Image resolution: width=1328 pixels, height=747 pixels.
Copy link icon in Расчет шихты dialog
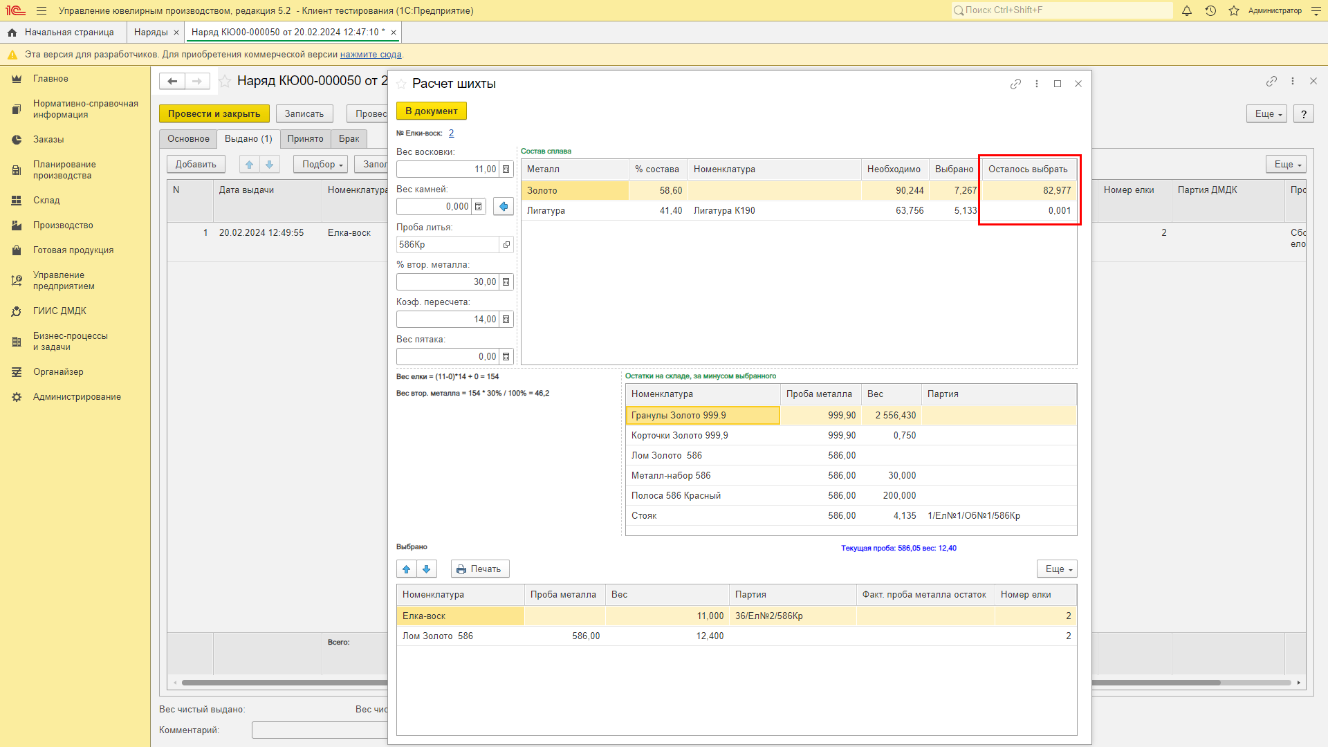[x=1015, y=84]
